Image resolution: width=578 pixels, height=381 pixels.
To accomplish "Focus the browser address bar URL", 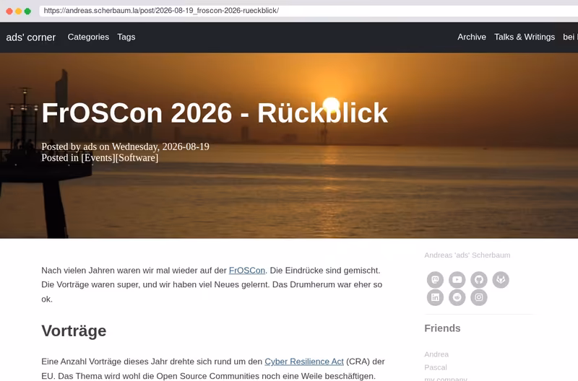I will (x=309, y=11).
